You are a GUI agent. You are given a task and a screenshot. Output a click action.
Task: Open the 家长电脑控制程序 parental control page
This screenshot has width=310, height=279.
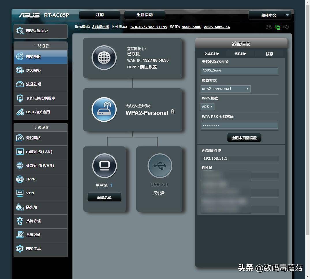point(40,98)
